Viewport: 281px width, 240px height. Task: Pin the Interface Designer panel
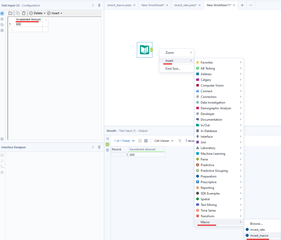pos(99,147)
